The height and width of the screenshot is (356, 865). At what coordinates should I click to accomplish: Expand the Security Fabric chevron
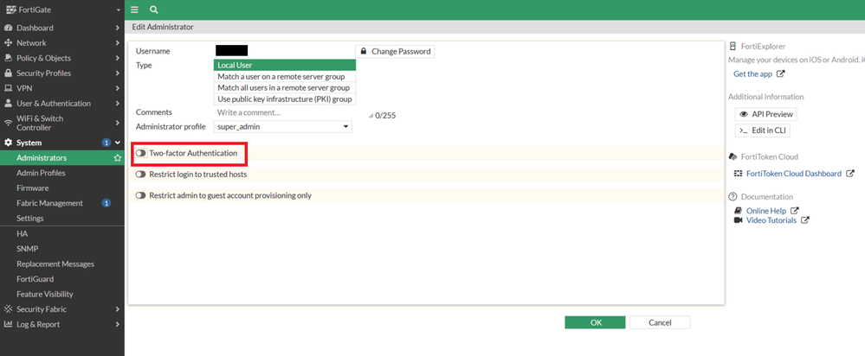pyautogui.click(x=118, y=309)
